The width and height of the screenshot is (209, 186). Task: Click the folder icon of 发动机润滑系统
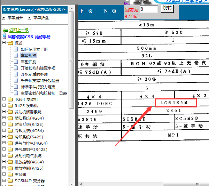coord(10,112)
